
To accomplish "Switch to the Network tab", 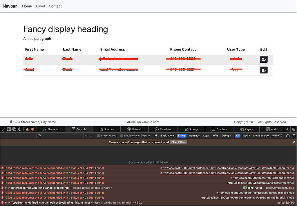I will pos(134,129).
